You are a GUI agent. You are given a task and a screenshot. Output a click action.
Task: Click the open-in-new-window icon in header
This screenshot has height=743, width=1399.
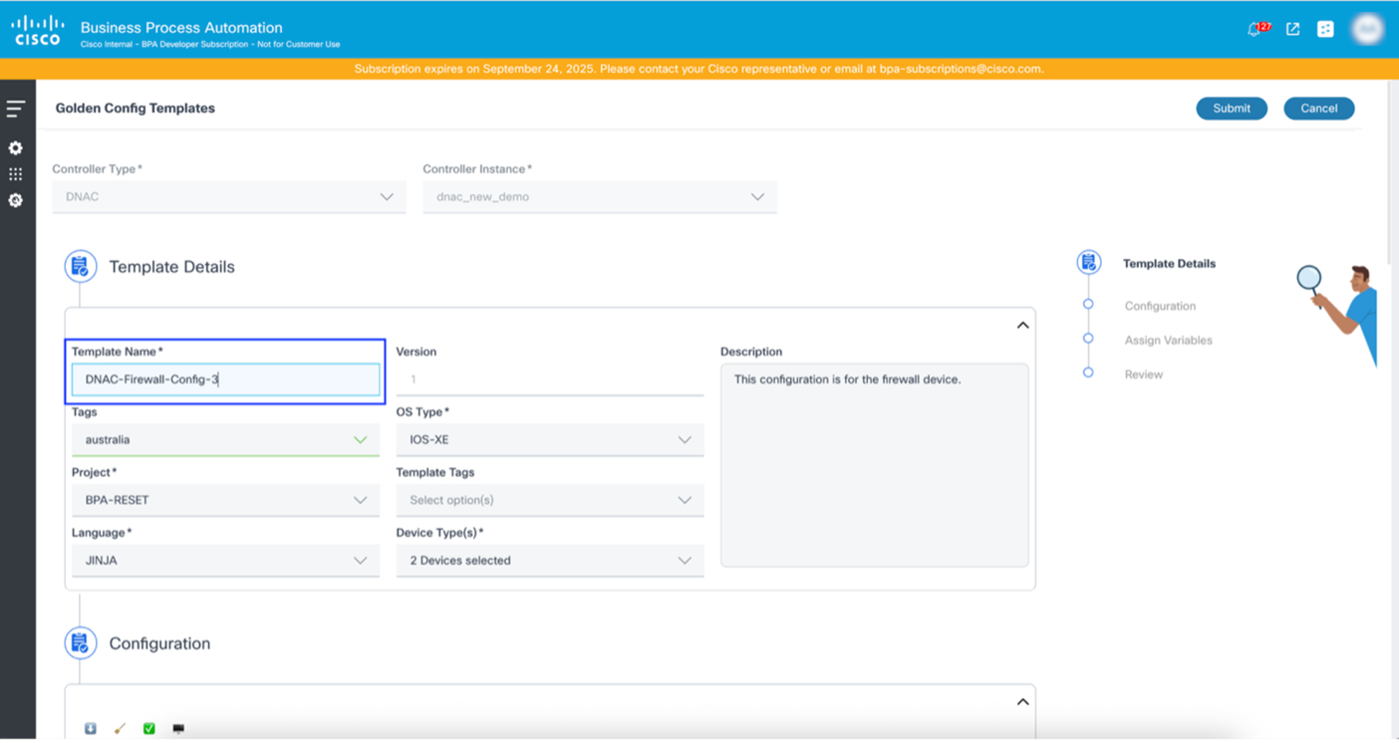click(1292, 29)
